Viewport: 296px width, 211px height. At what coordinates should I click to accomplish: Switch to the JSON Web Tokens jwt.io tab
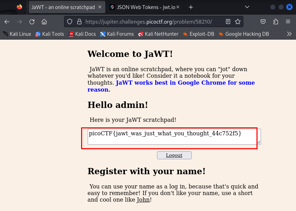pos(145,7)
